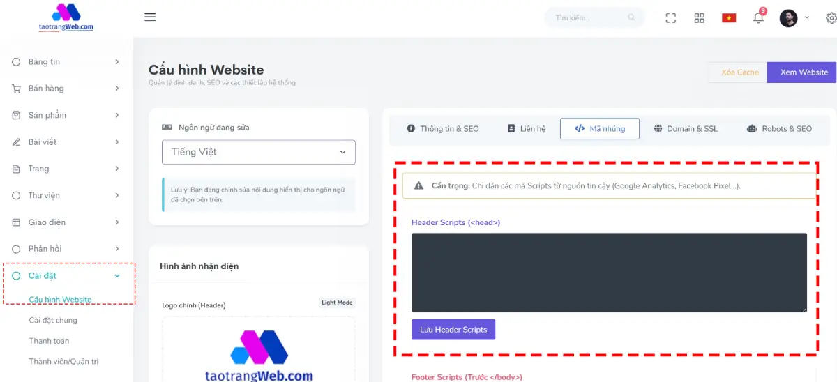
Task: Open the notifications bell
Action: [759, 17]
